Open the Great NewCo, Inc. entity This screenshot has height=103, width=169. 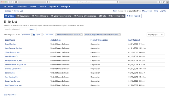[x=12, y=81]
